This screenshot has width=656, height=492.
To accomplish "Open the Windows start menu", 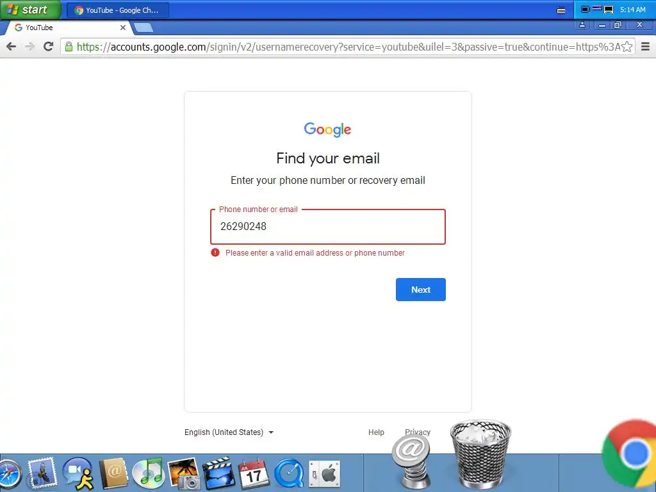I will pos(31,10).
